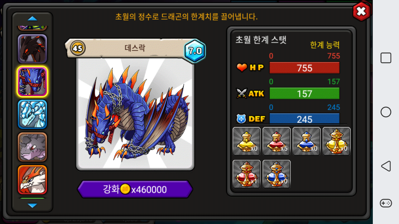The image size is (399, 224).
Task: Choose the gray rhino dragon thumbnail
Action: pyautogui.click(x=32, y=147)
